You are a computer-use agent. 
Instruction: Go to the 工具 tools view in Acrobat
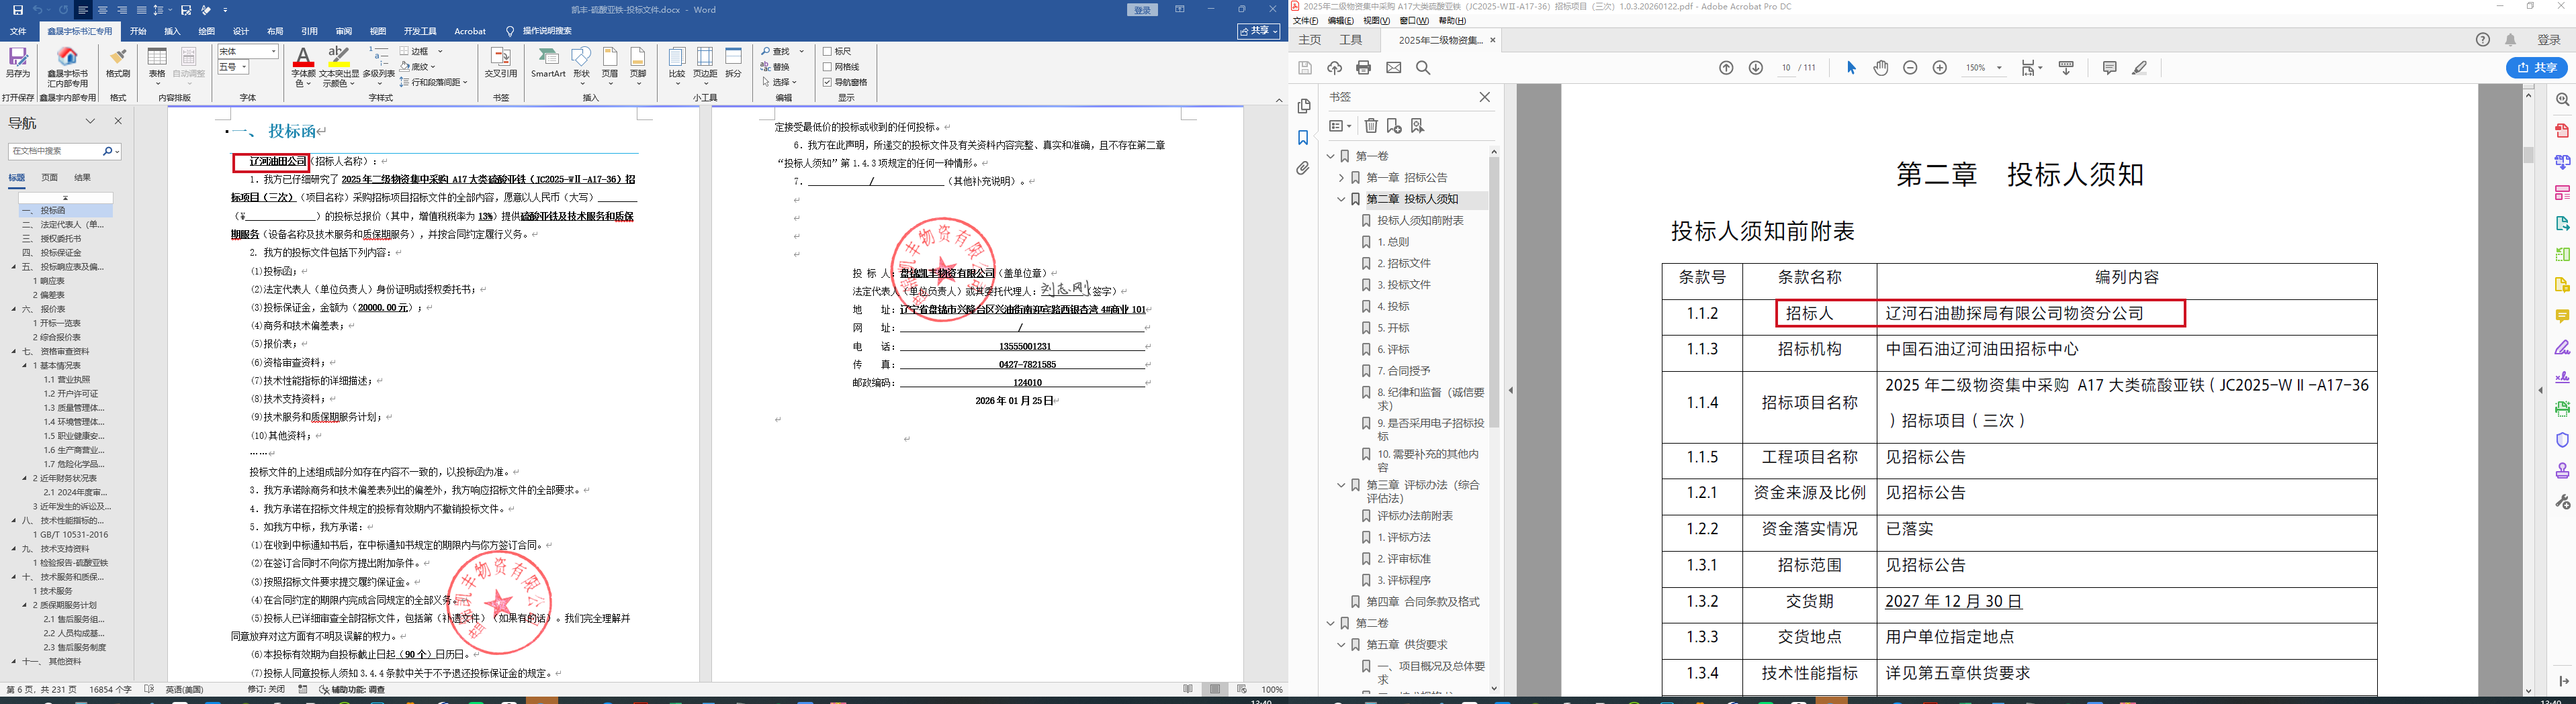click(x=1351, y=40)
